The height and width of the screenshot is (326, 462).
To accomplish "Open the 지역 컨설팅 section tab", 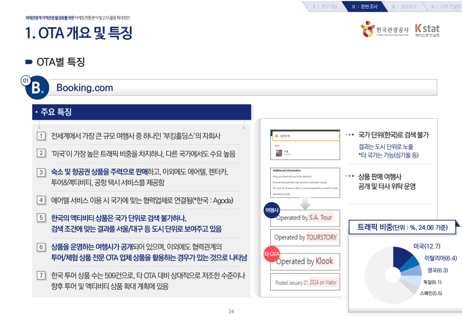I will pos(444,7).
